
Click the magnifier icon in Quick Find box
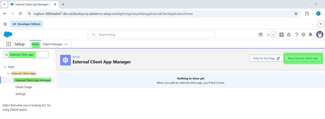(7, 55)
